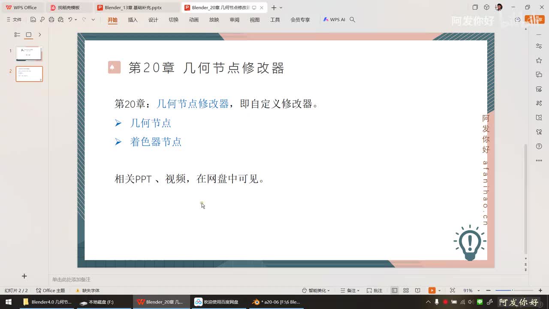
Task: Click the 缺失字体 warning
Action: 87,291
